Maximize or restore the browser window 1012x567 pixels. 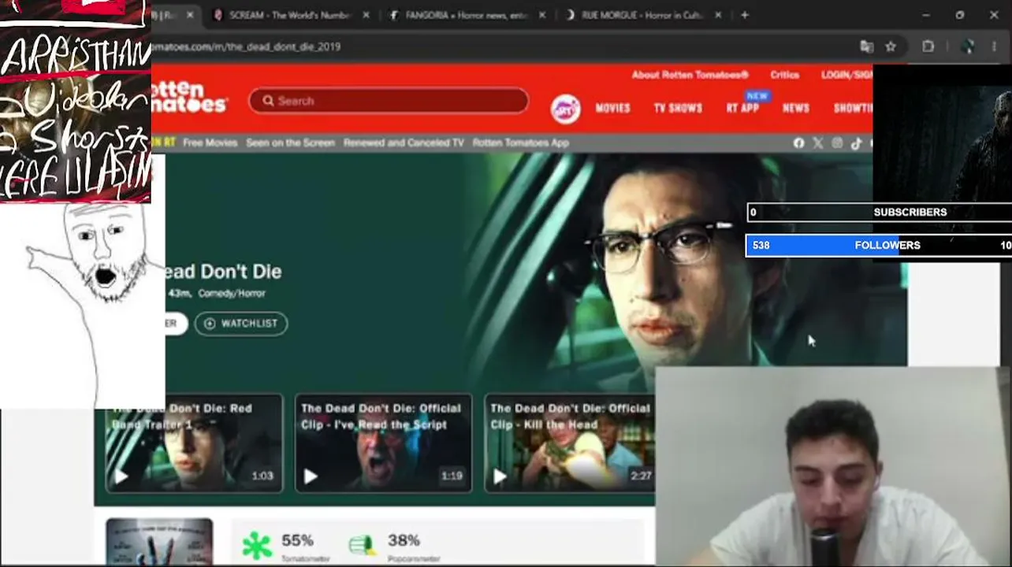(x=960, y=15)
